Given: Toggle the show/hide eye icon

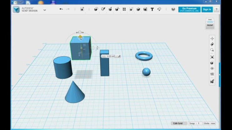Looking at the screenshot, I should tap(212, 68).
